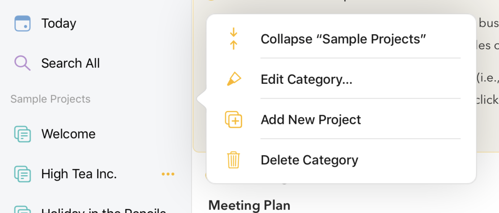This screenshot has width=499, height=213.
Task: Click the Welcome project document icon
Action: coord(22,134)
